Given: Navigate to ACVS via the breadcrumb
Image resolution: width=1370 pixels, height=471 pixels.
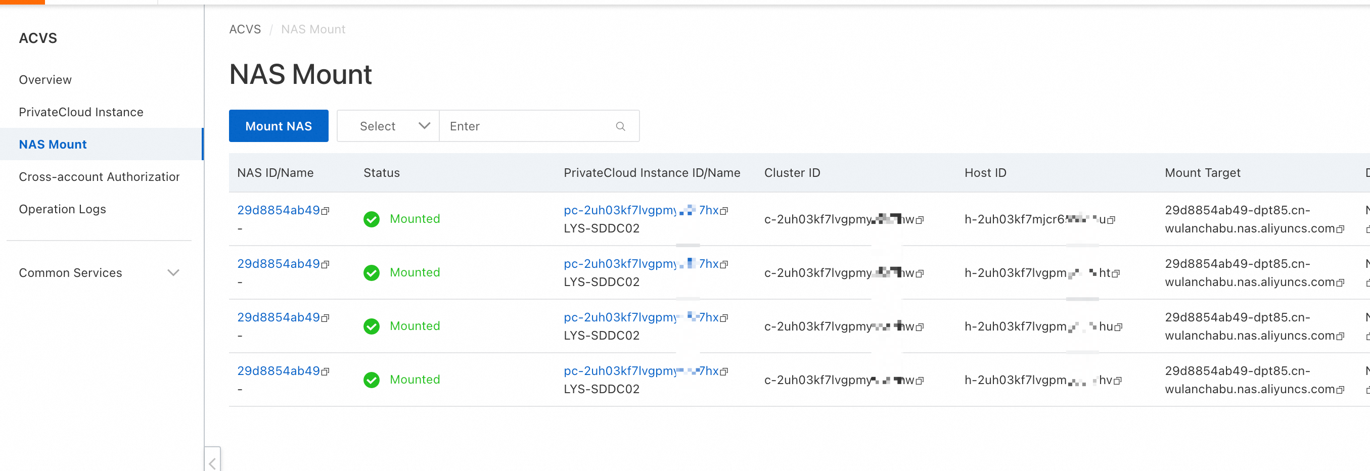Looking at the screenshot, I should pyautogui.click(x=245, y=29).
